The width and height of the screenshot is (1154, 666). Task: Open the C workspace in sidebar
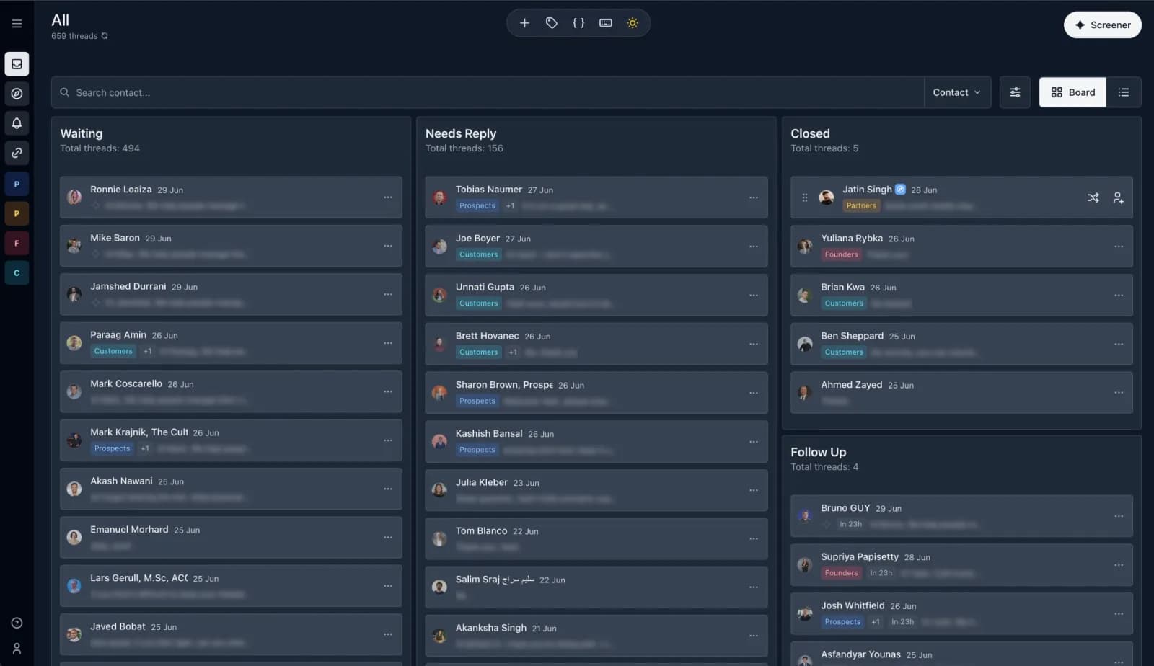coord(17,273)
